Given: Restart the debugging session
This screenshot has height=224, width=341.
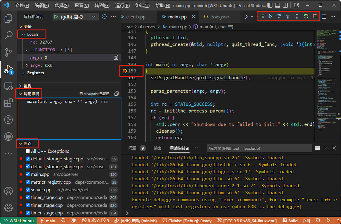Looking at the screenshot, I should point(306,16).
